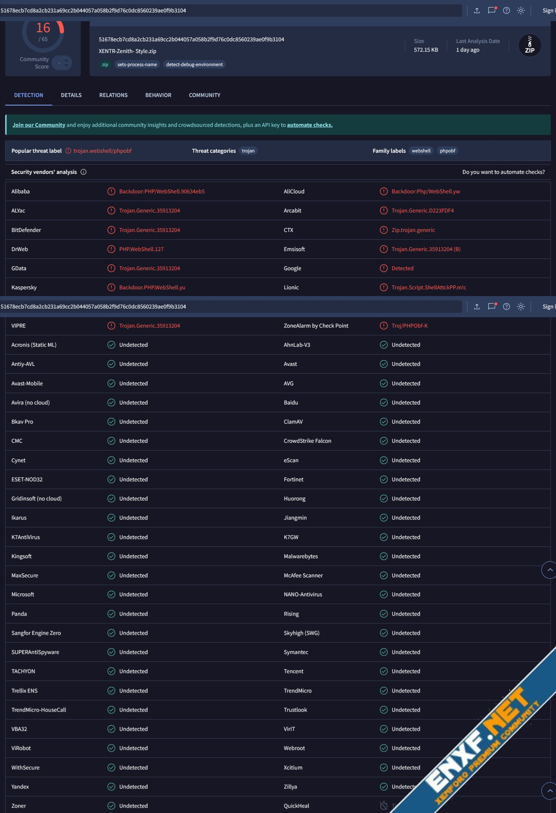Click the zip tag under the file name
Screen dimensions: 556x813
(x=105, y=64)
